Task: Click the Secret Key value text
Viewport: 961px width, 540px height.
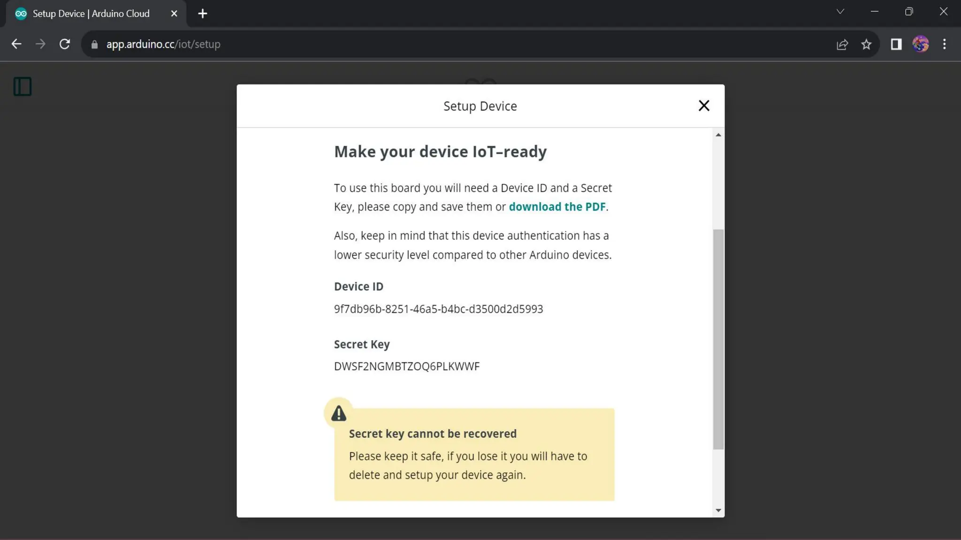Action: coord(406,367)
